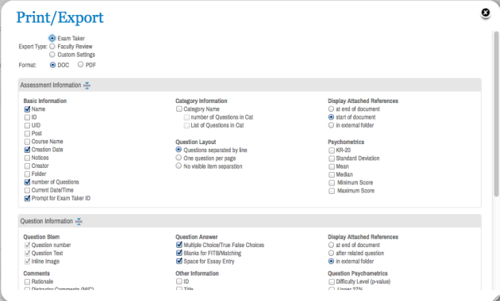Screen dimensions: 500x301
Task: Click the Psychometrics heading
Action: [346, 142]
